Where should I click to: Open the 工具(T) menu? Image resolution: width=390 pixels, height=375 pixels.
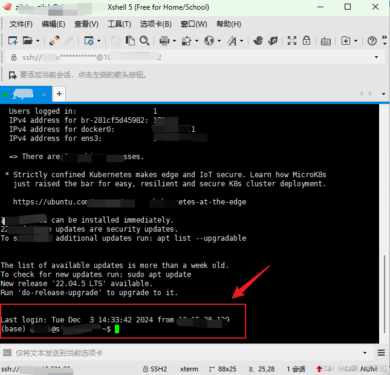pyautogui.click(x=119, y=24)
